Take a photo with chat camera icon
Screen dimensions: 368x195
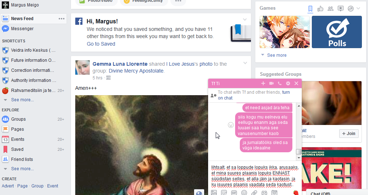pyautogui.click(x=274, y=192)
